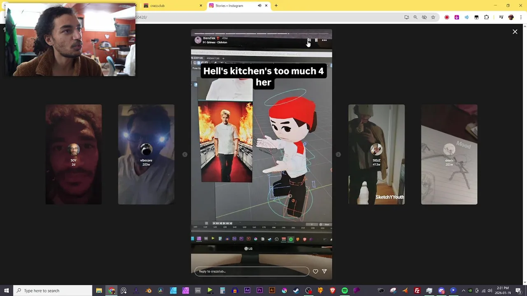Unmute the Instagram story audio
Viewport: 527px width, 296px height.
point(309,40)
